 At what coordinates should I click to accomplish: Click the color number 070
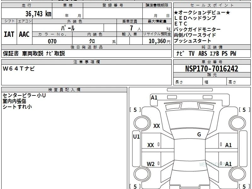point(52,41)
